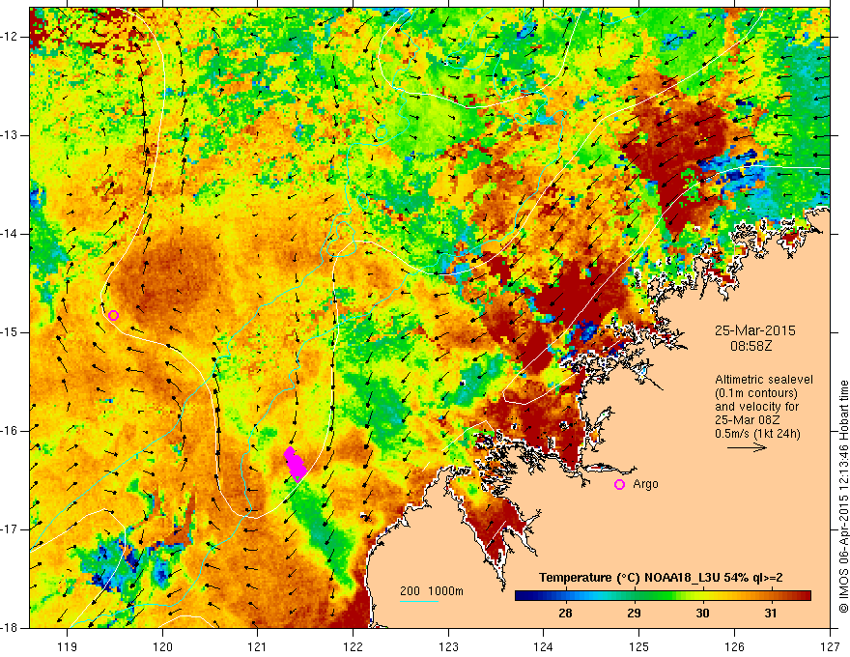
Task: Click the '200 1000m' depth legend text
Action: click(x=432, y=591)
